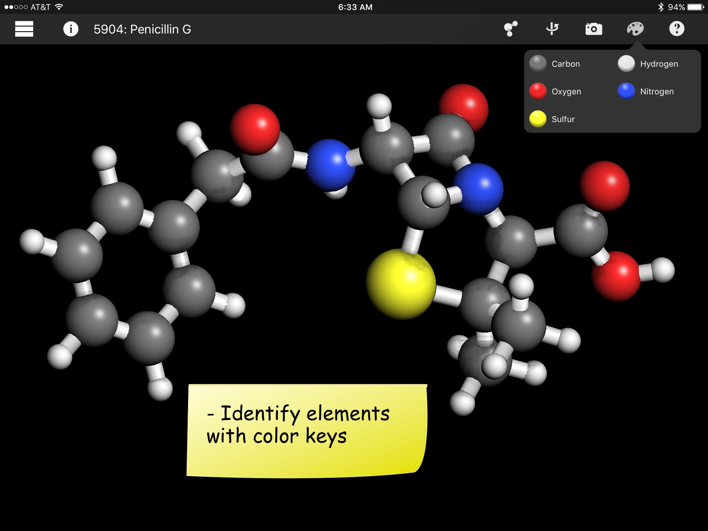Tap the title '5904: Penicillin G'

(142, 29)
